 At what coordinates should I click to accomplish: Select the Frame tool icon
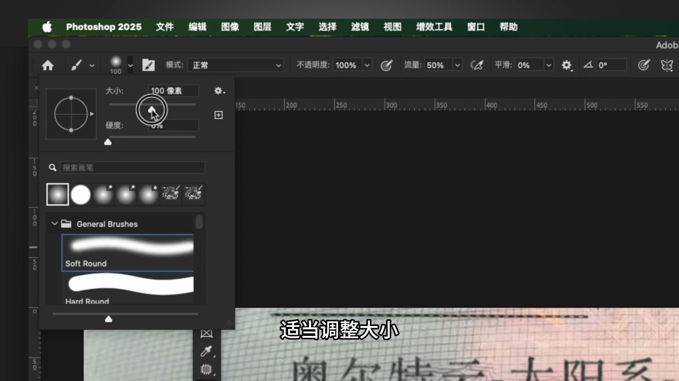point(206,333)
